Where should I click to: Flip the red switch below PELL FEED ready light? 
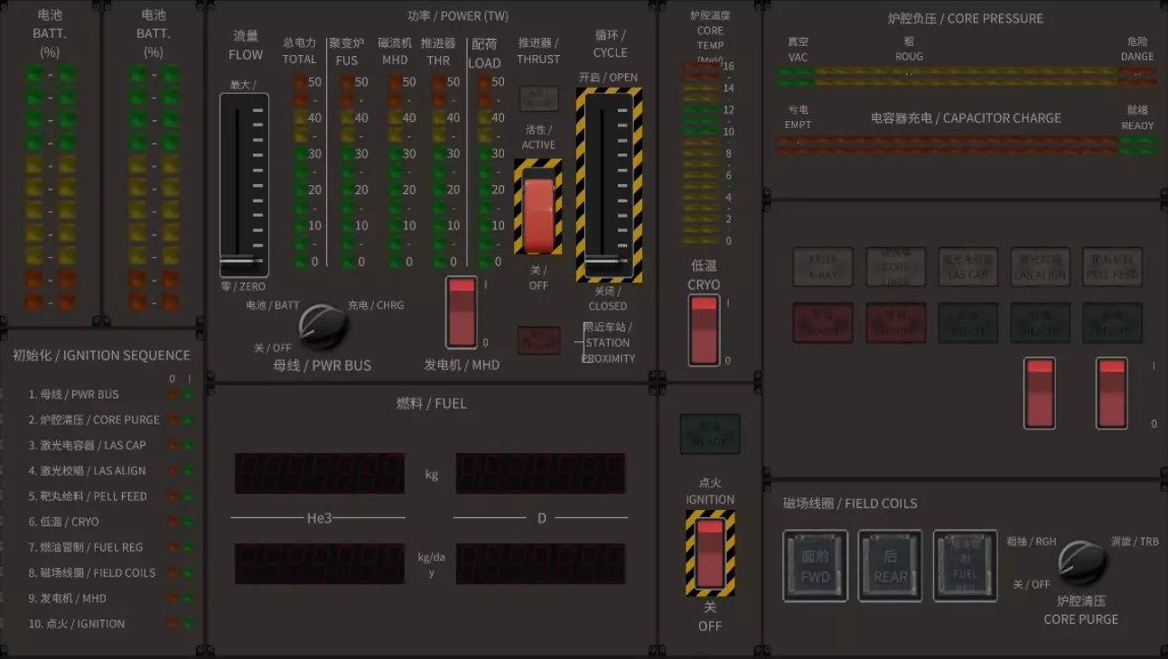click(1112, 393)
